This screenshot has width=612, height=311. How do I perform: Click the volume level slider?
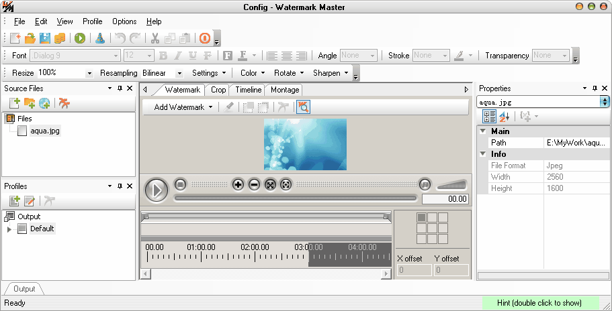451,185
